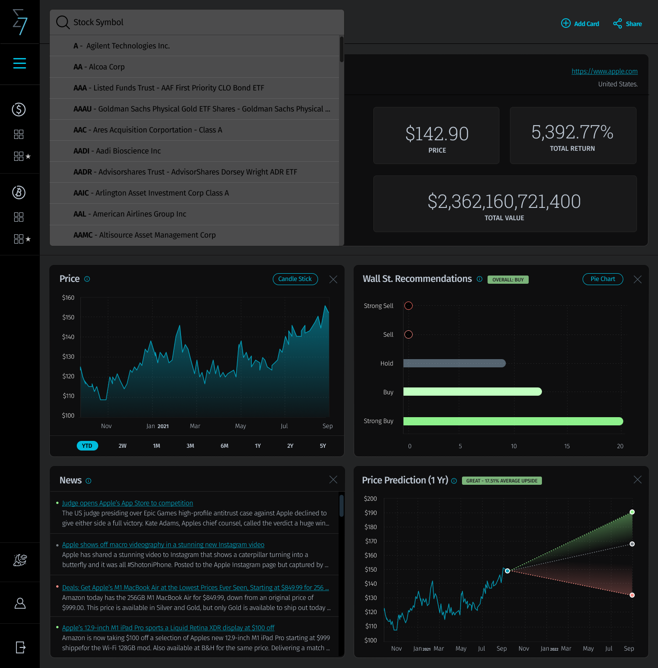Select the 5Y time range

pos(323,445)
